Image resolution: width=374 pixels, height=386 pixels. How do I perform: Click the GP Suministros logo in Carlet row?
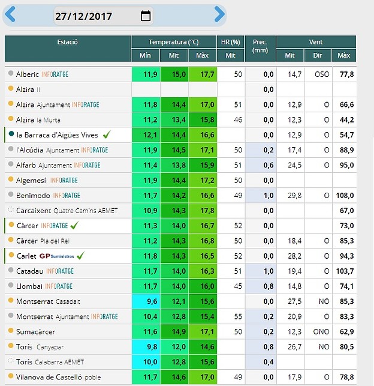point(56,256)
